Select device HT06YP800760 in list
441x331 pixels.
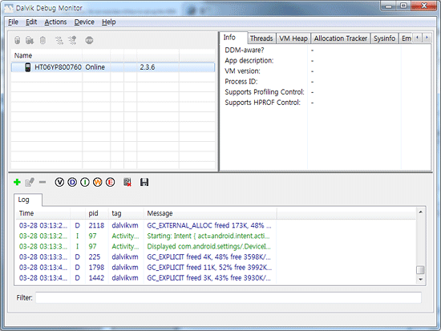[x=113, y=67]
